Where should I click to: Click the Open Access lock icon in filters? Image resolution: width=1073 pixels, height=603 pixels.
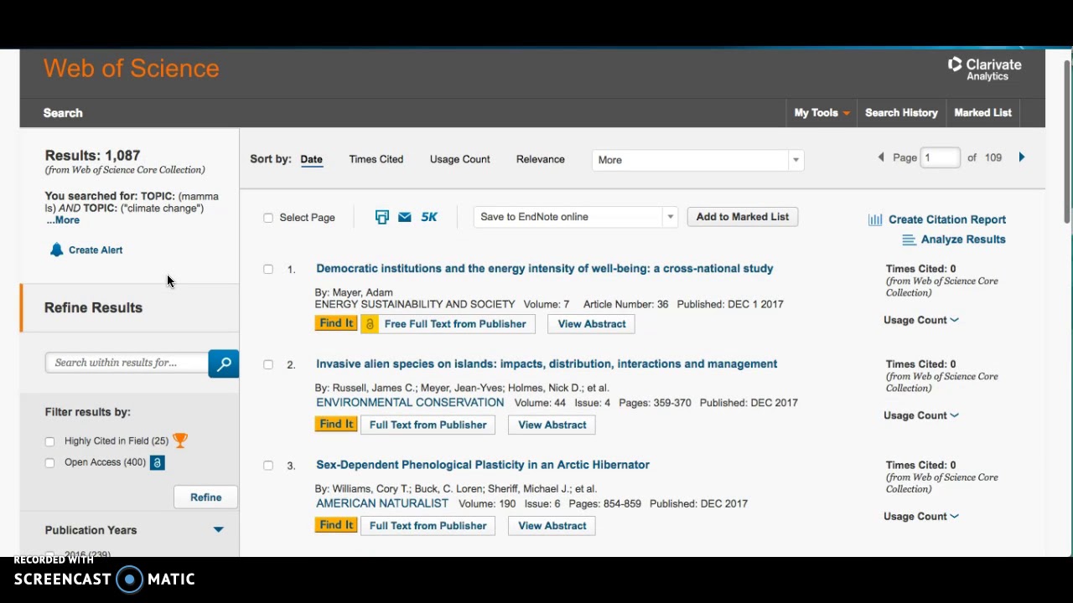157,462
